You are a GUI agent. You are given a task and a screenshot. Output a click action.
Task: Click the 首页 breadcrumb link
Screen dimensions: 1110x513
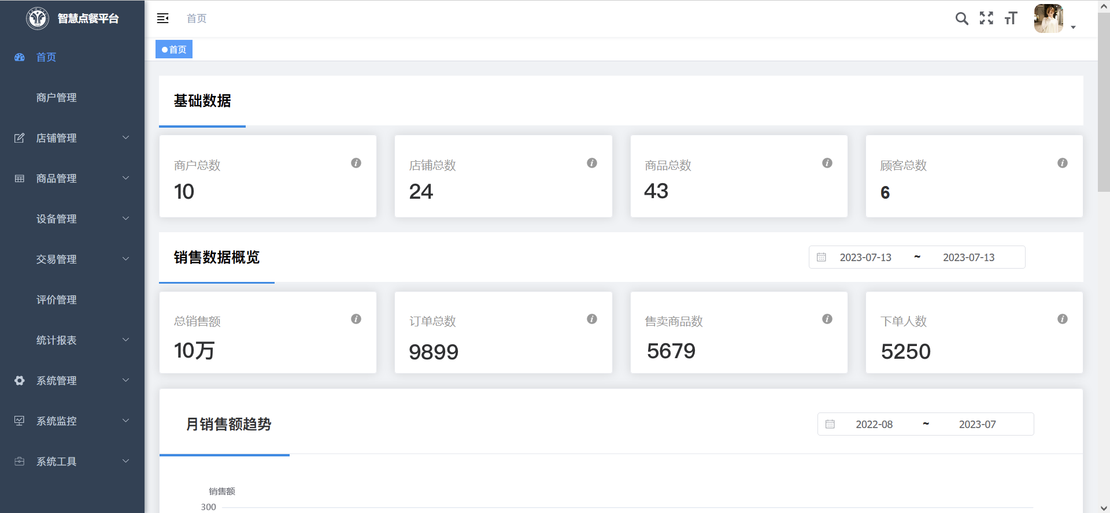tap(197, 18)
